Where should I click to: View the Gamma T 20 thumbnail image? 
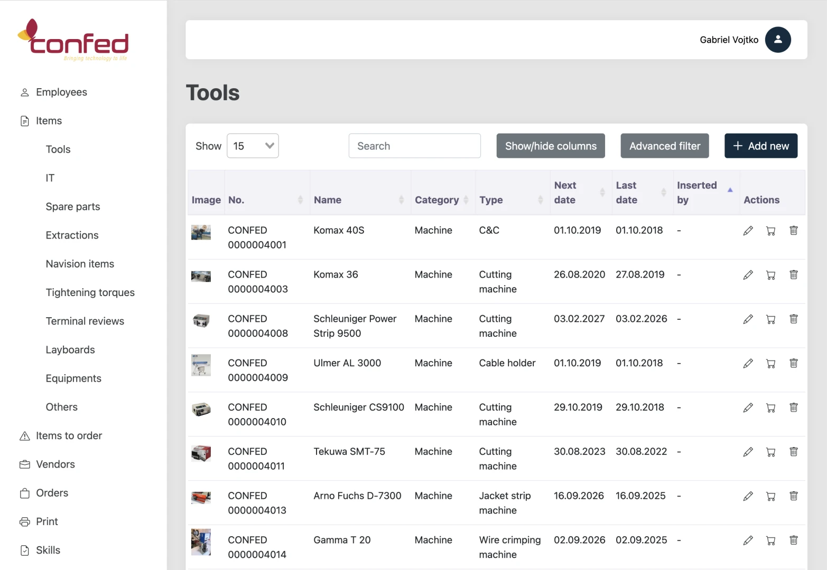[201, 542]
